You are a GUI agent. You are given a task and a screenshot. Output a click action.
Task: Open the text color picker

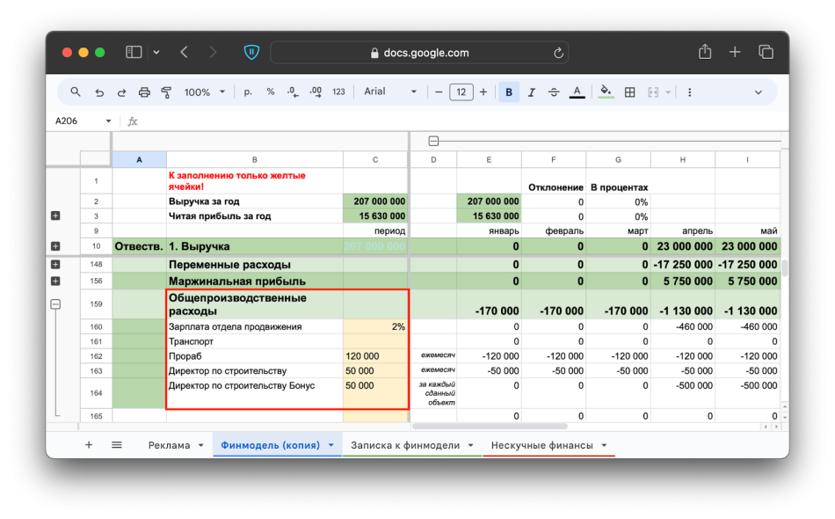577,92
